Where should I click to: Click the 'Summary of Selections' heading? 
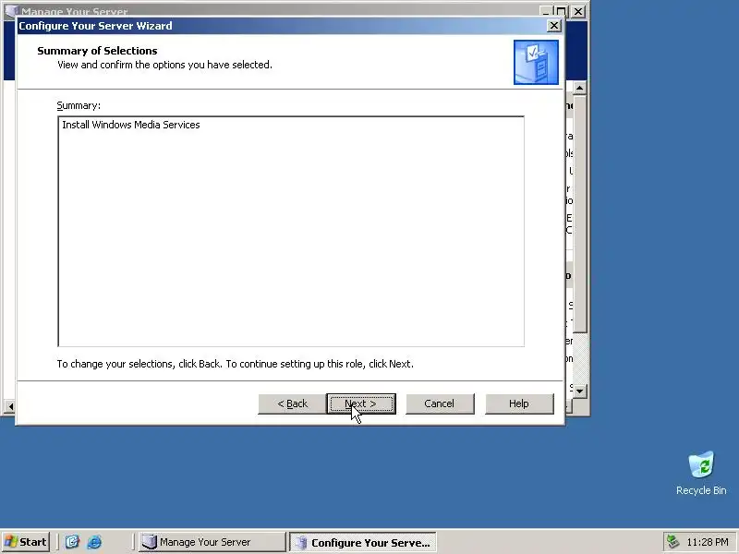coord(97,51)
